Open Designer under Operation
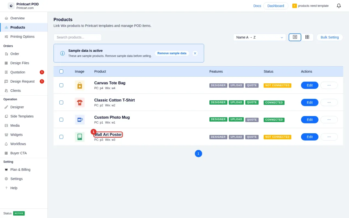Viewport: 349px width, 218px height. tap(24, 107)
